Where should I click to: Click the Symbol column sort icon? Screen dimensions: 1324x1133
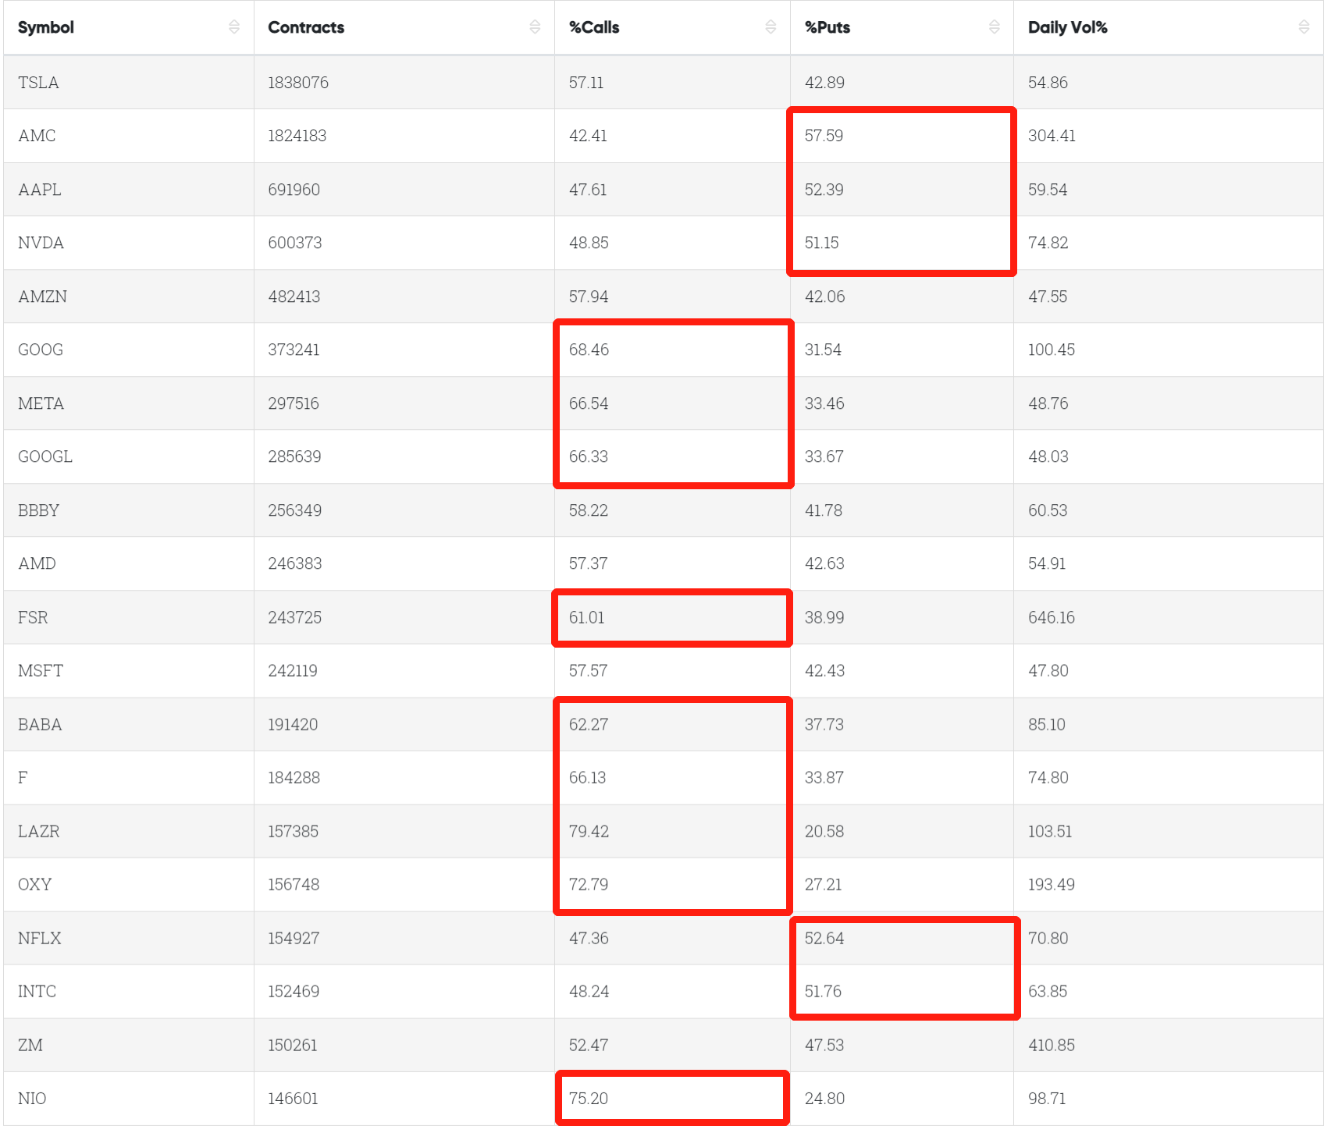click(233, 27)
